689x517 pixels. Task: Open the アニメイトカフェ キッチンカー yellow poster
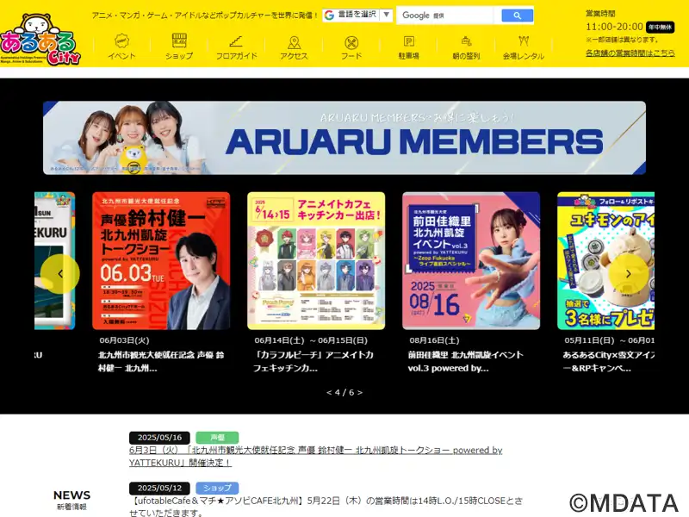click(316, 261)
